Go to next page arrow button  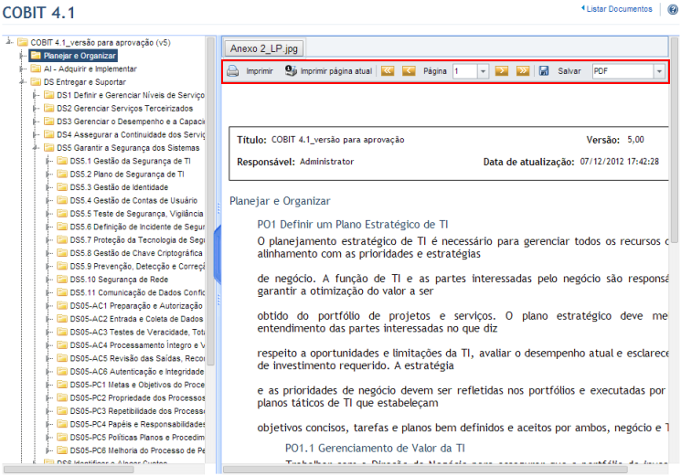[502, 70]
